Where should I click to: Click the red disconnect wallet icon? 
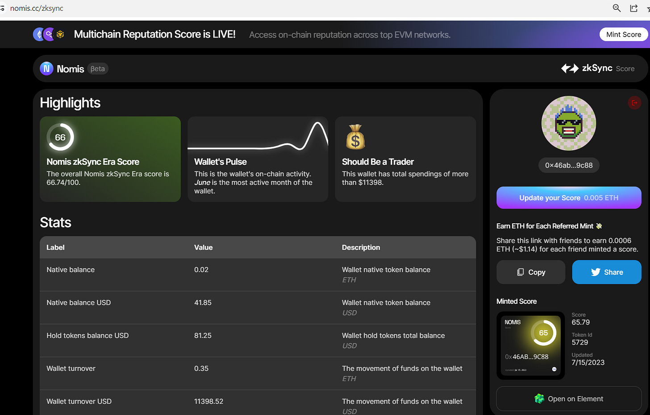pos(634,103)
